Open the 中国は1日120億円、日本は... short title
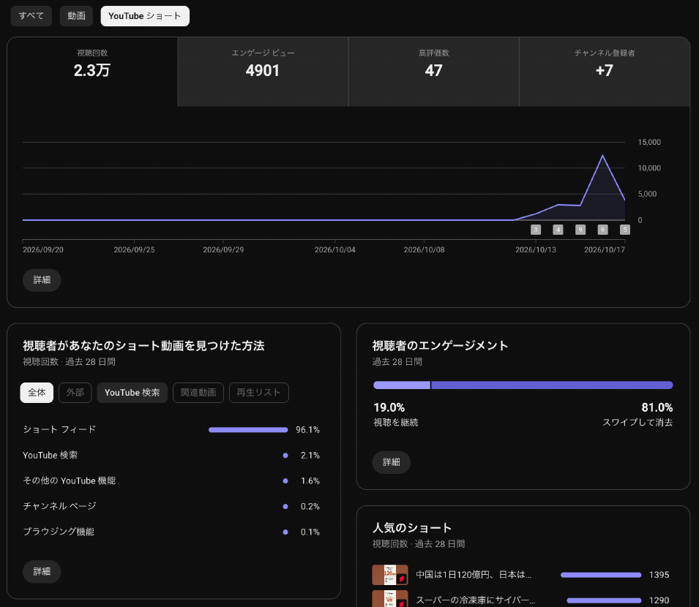The width and height of the screenshot is (699, 607). (x=474, y=575)
